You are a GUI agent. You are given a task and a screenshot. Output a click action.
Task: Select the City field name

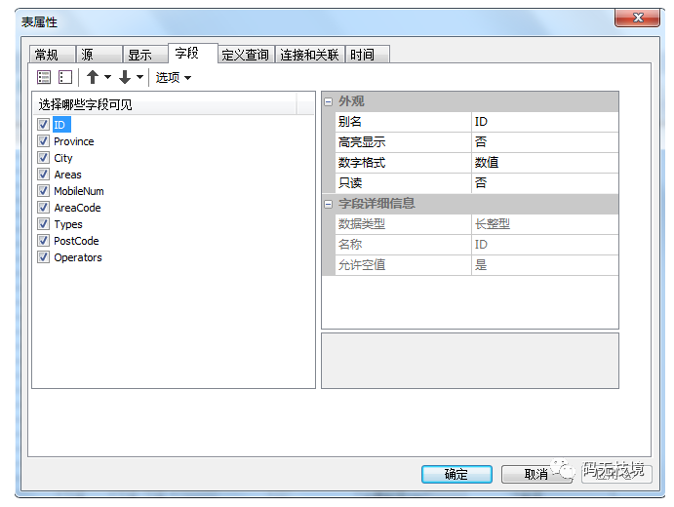tap(63, 158)
